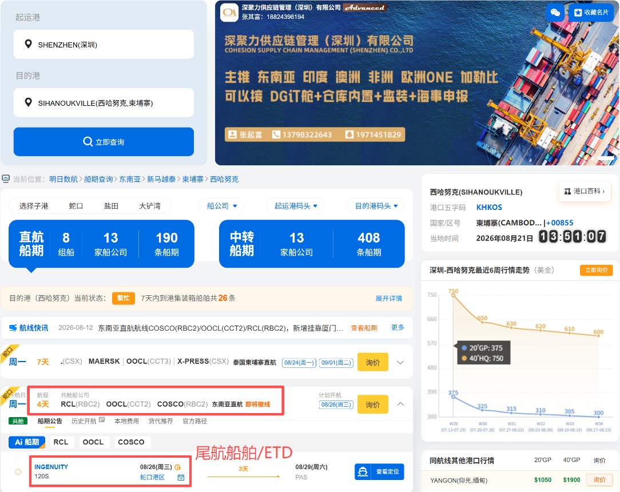Image resolution: width=620 pixels, height=492 pixels.
Task: Click the 09/01(周二) sailing date tag
Action: click(x=336, y=363)
